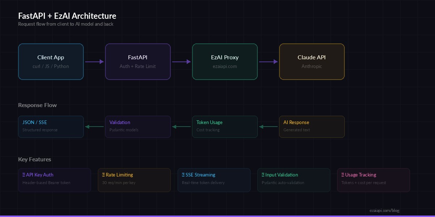Click the arrow from AI Response to Token Usage
The image size is (435, 217).
pos(268,127)
